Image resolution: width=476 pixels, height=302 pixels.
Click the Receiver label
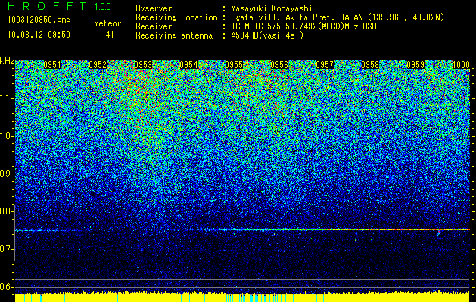[154, 26]
